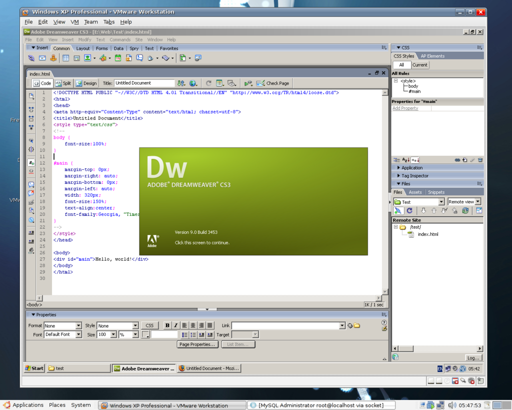Viewport: 512px width, 410px height.
Task: Insert a Hyperlink from the Insert bar
Action: pos(31,58)
